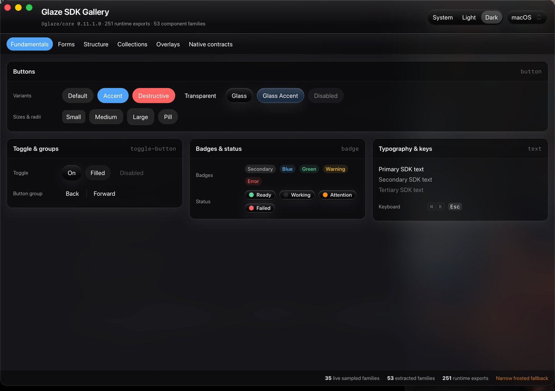Viewport: 555px width, 391px height.
Task: Click the Command symbol keycap
Action: [x=432, y=207]
